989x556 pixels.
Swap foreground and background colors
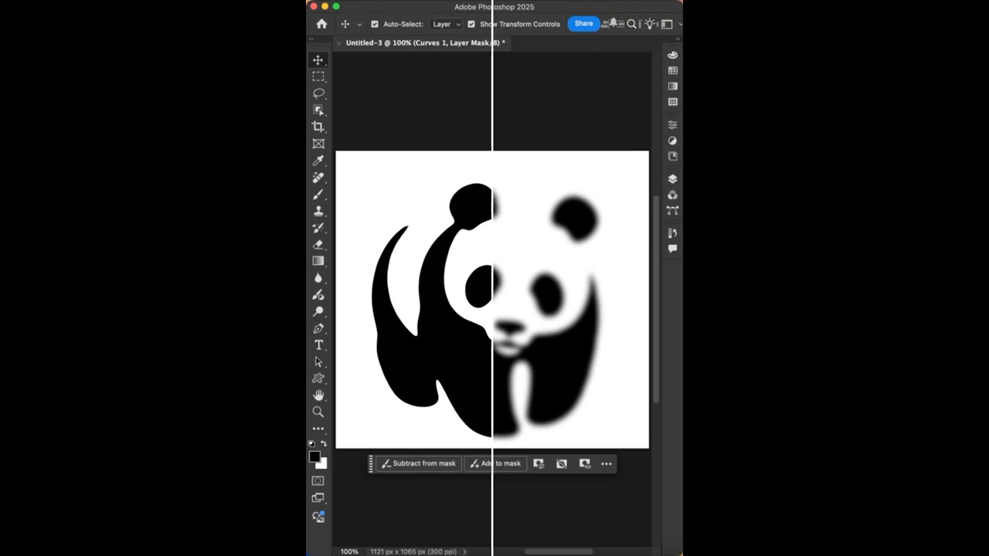pos(324,444)
